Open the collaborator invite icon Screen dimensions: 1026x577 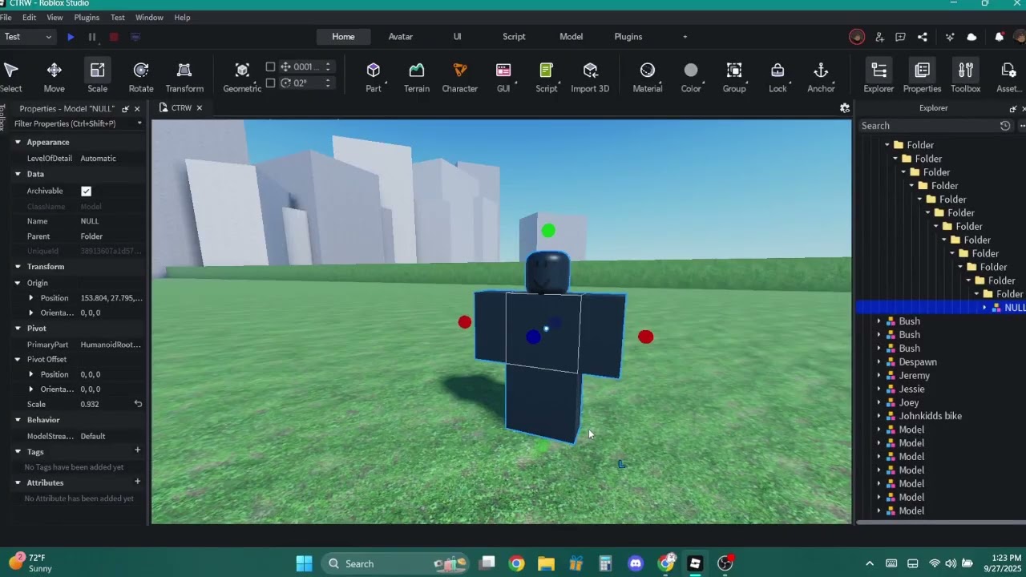click(879, 37)
